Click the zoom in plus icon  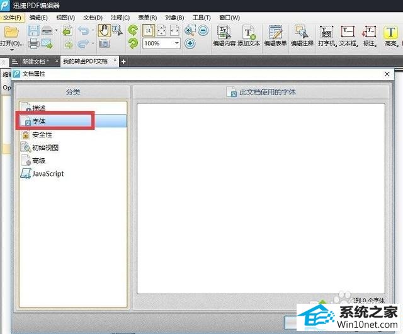click(x=190, y=43)
